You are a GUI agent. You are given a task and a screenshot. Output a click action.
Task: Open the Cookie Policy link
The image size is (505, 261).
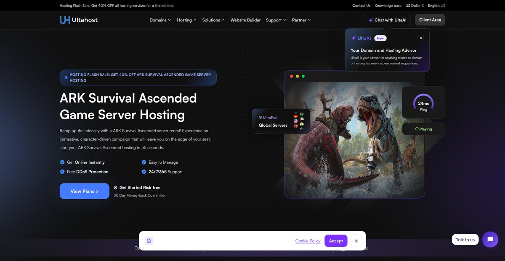tap(308, 241)
